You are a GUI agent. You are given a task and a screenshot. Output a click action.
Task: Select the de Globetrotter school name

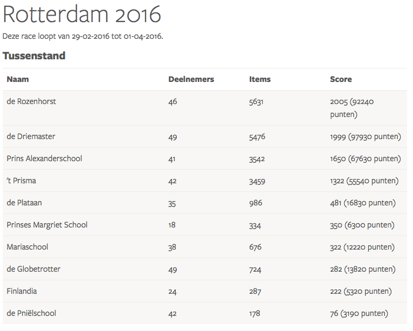(33, 269)
